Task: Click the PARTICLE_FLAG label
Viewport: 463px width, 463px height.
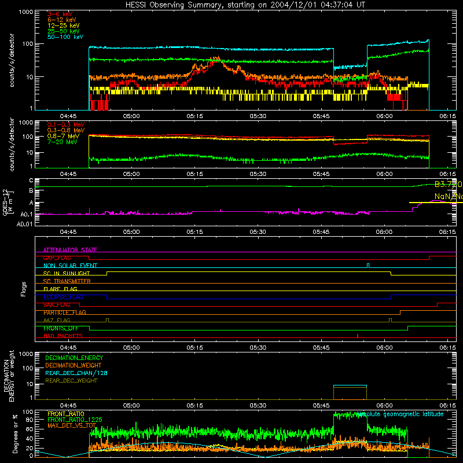Action: click(65, 313)
